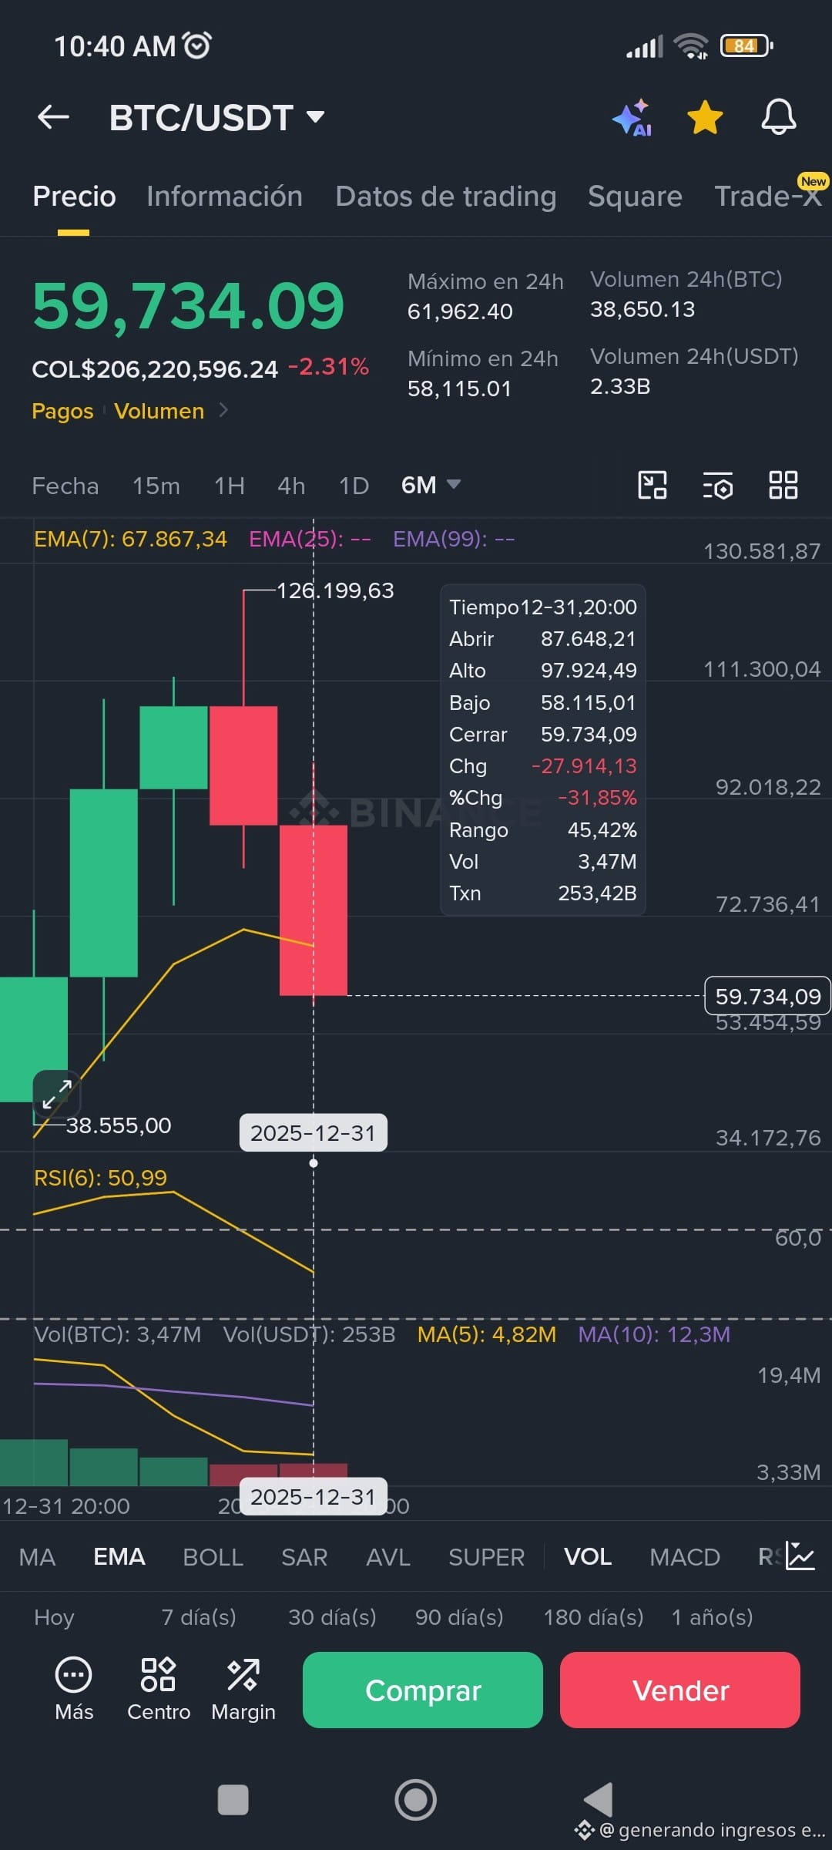Open the grid layout icon
This screenshot has width=832, height=1850.
click(x=783, y=486)
